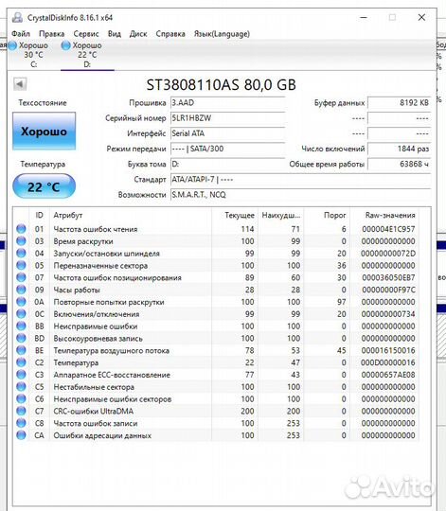
Task: Click the buffer size field 8192 KB
Action: coord(400,102)
